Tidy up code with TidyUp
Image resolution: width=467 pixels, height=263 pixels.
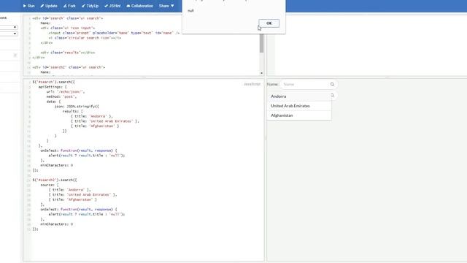coord(90,6)
